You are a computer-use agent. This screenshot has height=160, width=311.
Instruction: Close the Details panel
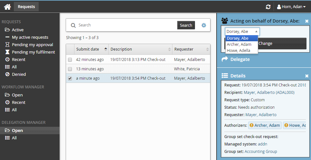pyautogui.click(x=307, y=76)
